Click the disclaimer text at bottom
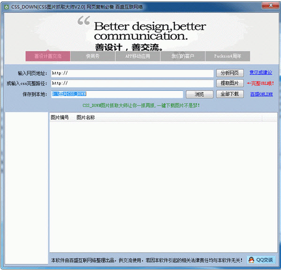Screen dimensions: 281x271 [x=146, y=260]
